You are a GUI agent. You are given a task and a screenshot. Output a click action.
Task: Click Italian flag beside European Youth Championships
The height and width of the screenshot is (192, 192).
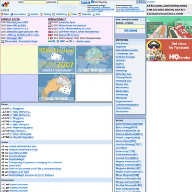pyautogui.click(x=49, y=38)
